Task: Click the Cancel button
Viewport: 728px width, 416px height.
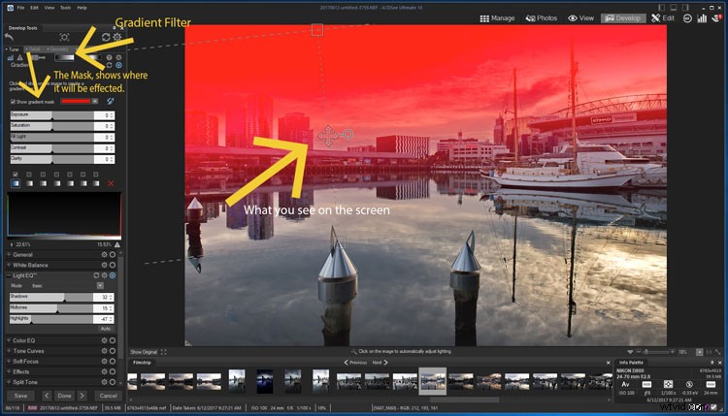Action: point(108,396)
